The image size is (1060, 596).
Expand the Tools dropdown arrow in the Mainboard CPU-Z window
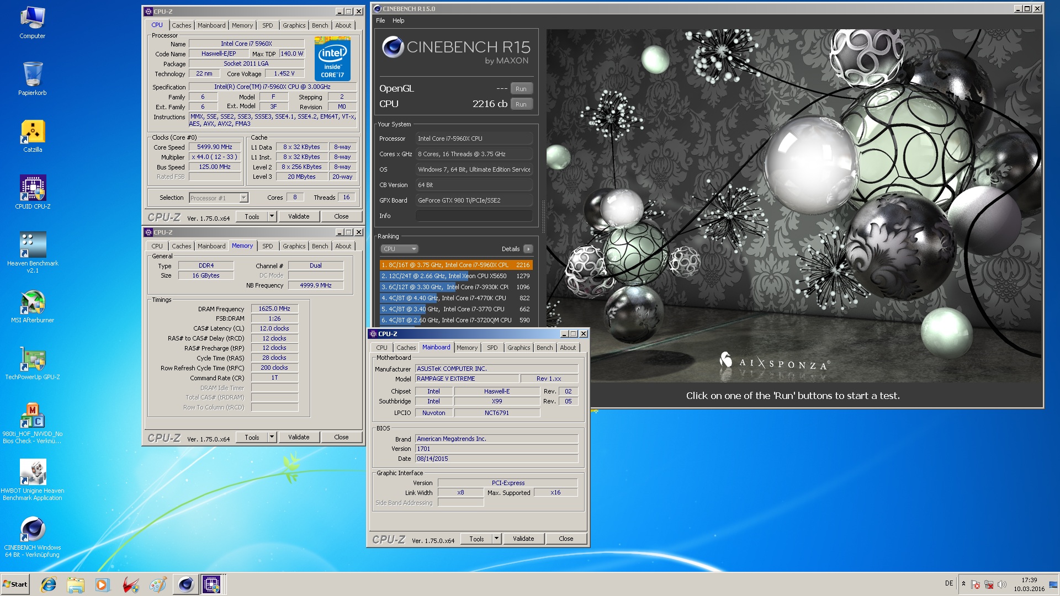click(x=496, y=539)
